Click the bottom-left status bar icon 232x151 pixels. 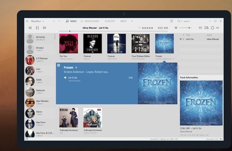point(27,139)
